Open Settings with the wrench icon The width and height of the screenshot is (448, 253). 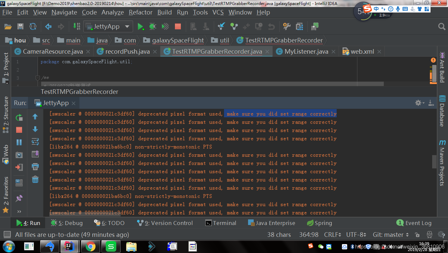click(287, 26)
